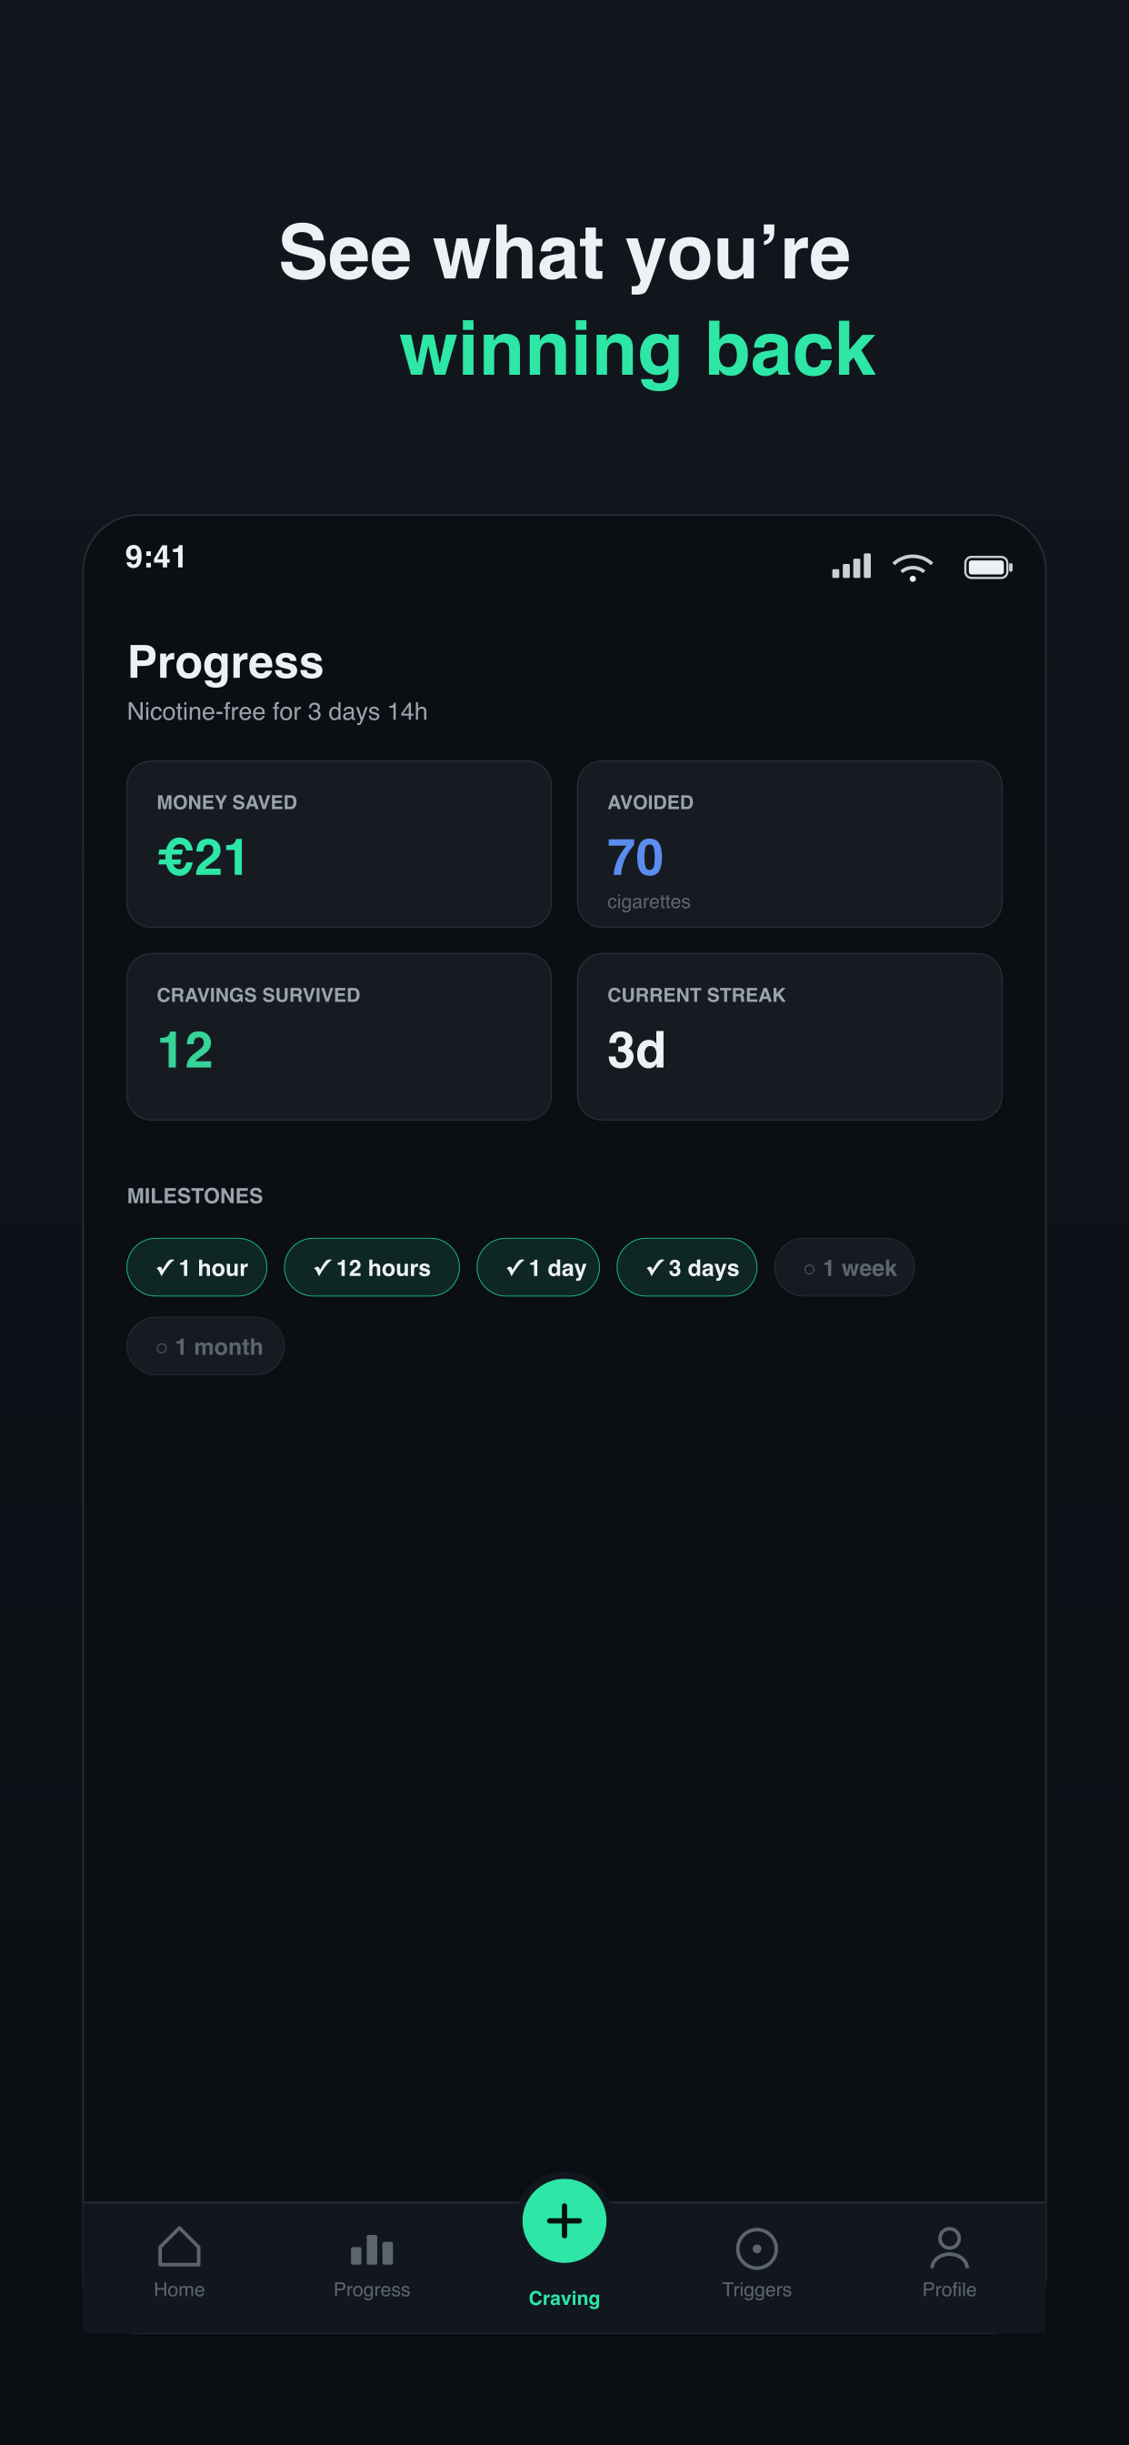The image size is (1129, 2445).
Task: Tap the 1 day milestone chip
Action: pyautogui.click(x=538, y=1267)
